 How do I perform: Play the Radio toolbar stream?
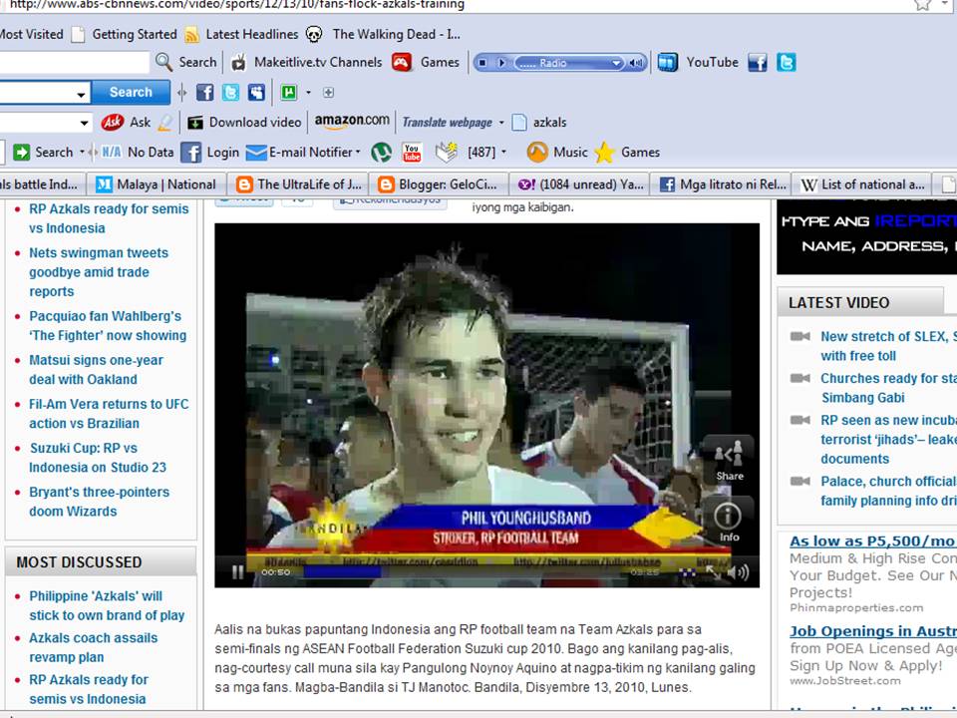501,62
